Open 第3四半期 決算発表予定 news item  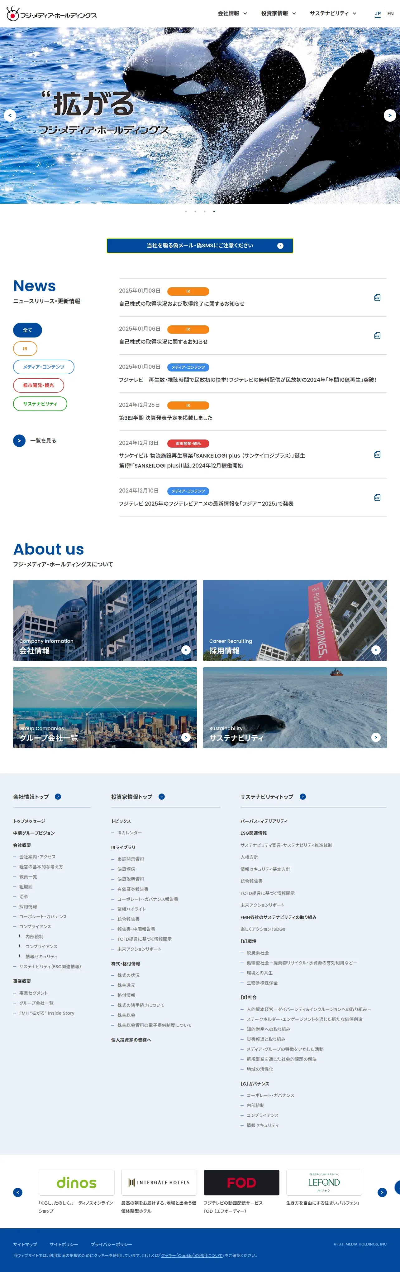point(166,418)
